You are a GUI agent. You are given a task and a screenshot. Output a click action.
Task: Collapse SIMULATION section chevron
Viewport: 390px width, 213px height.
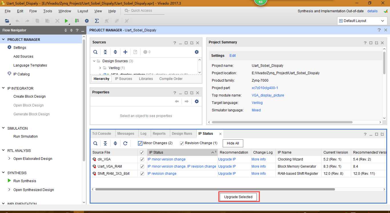(x=3, y=128)
